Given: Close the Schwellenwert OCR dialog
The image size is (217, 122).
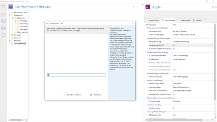Looking at the screenshot, I should [133, 23].
